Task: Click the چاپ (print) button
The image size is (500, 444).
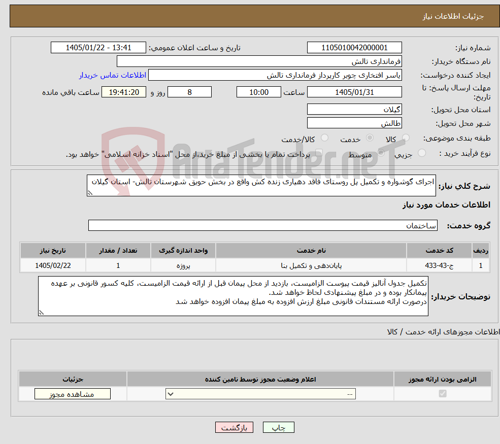Action: point(278,427)
